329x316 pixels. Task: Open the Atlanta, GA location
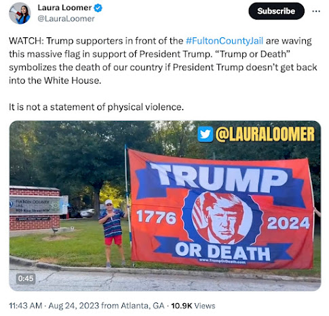[142, 306]
